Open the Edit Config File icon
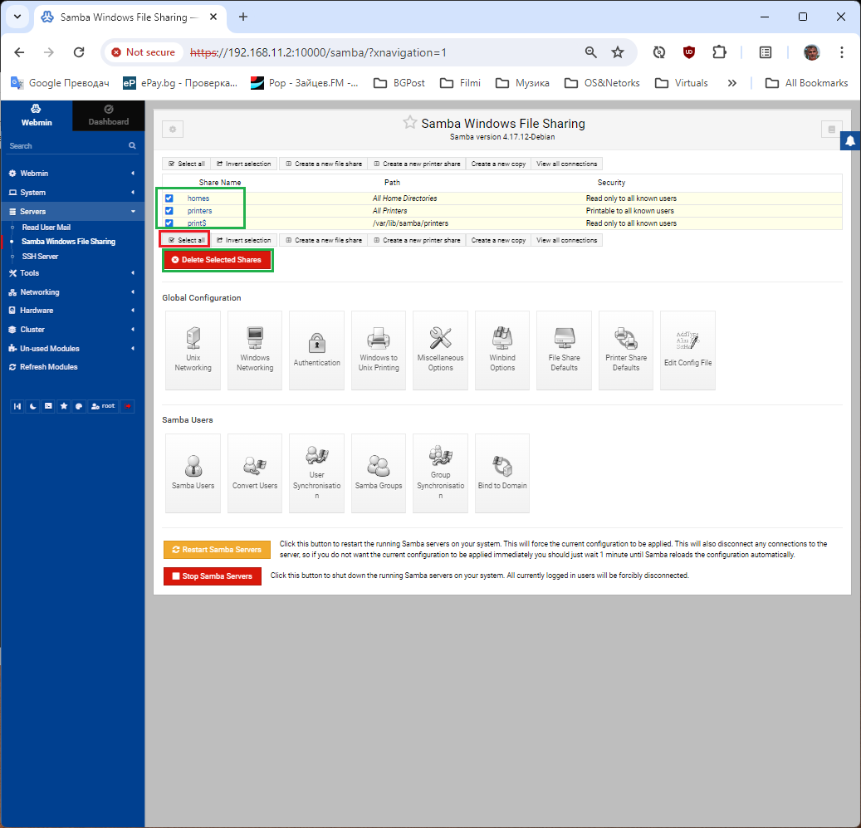The height and width of the screenshot is (828, 861). tap(687, 350)
